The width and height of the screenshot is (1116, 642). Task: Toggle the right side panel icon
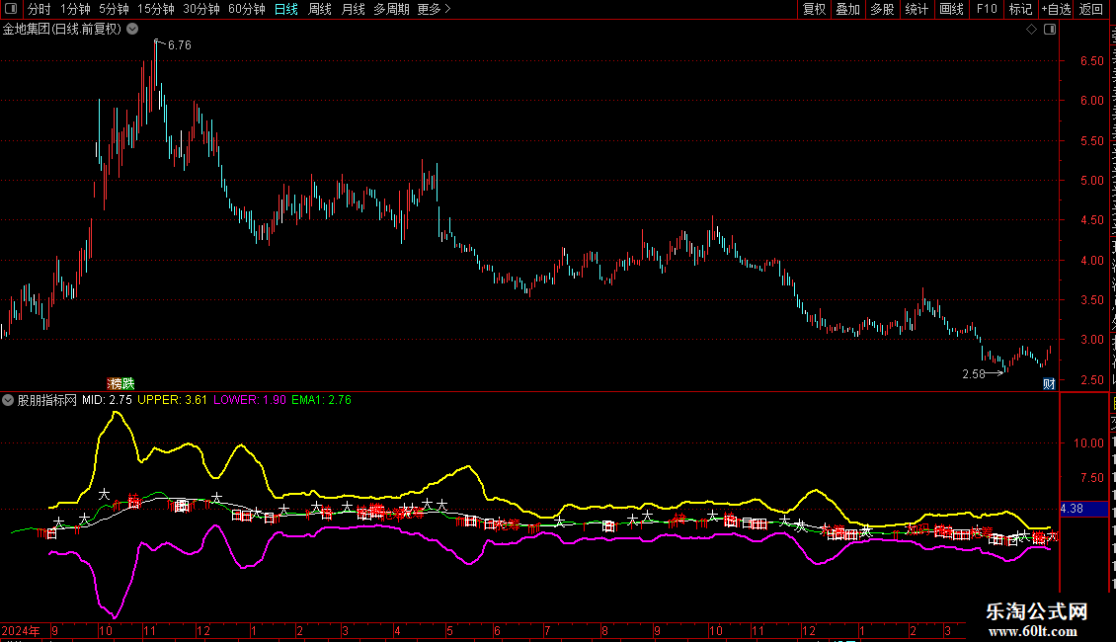[x=1050, y=30]
